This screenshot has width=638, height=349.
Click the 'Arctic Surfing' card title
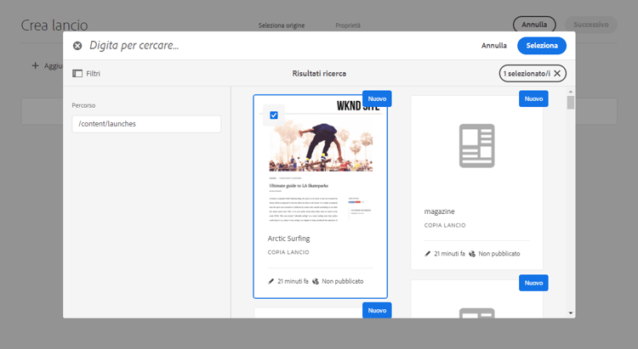288,239
